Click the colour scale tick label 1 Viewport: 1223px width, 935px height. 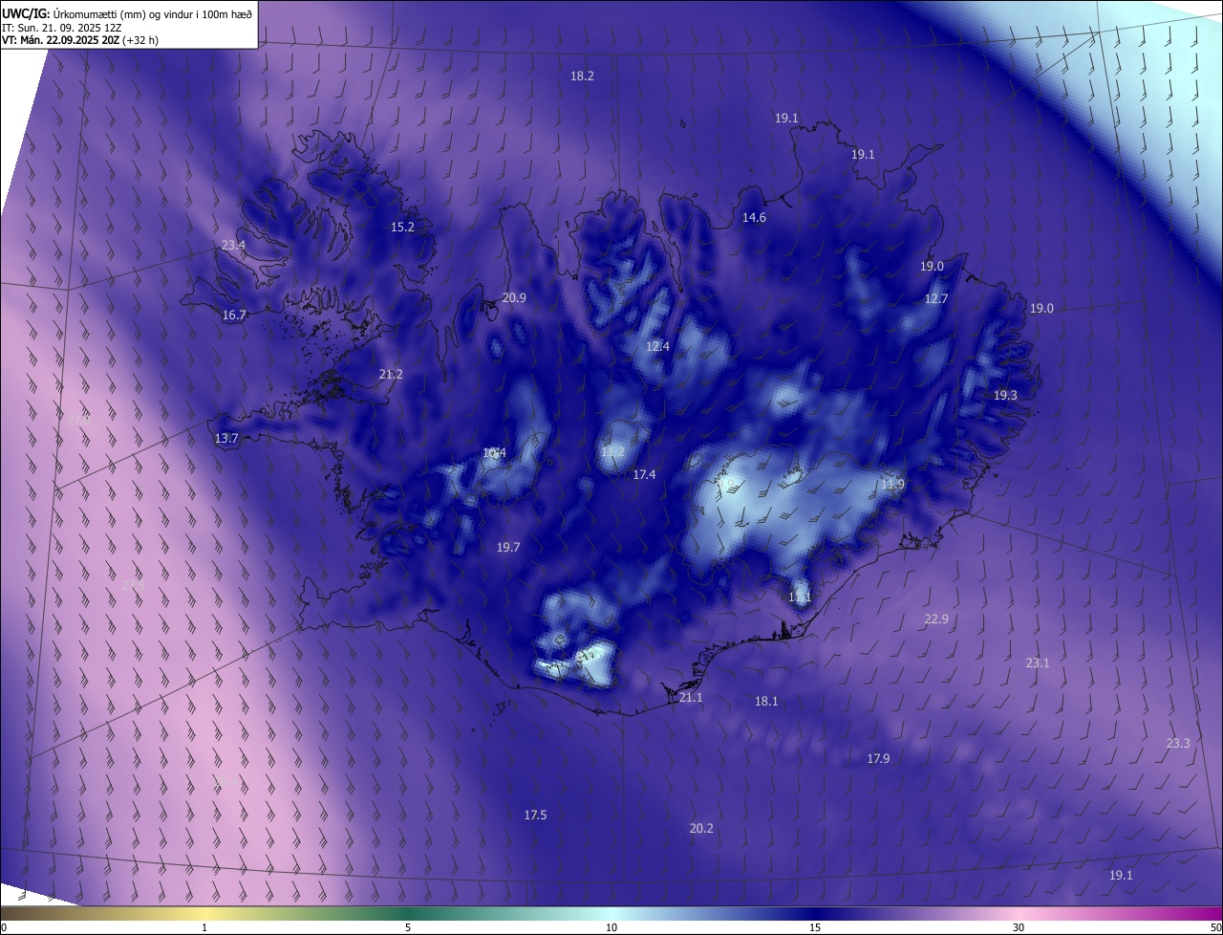point(205,928)
